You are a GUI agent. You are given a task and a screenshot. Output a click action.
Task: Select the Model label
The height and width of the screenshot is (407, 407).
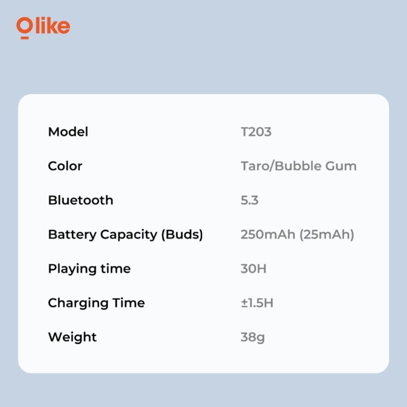tap(68, 132)
